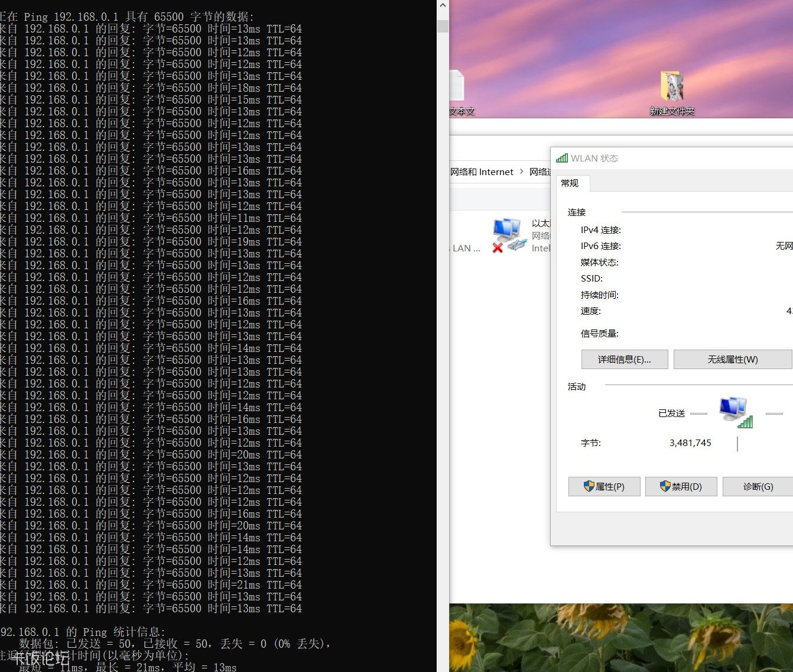Image resolution: width=793 pixels, height=672 pixels.
Task: Click the packet statistics line 已发送 = 50
Action: [174, 644]
